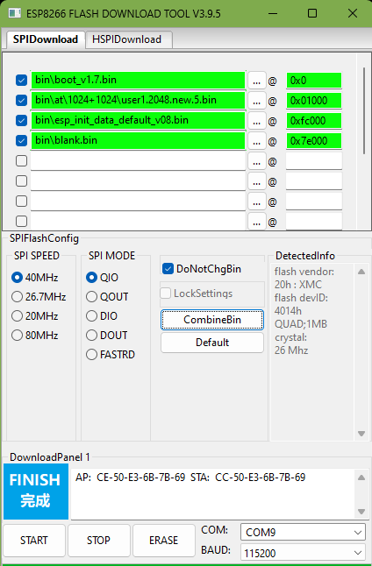The image size is (372, 566).
Task: Click the FINISH status indicator
Action: (36, 492)
